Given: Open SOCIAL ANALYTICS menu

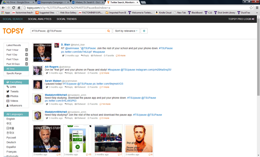Looking at the screenshot, I should [40, 19].
